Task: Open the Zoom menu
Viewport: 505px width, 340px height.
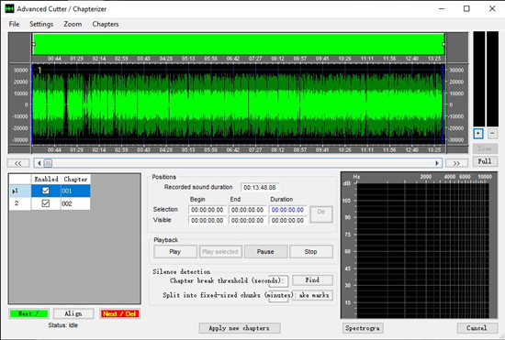Action: pos(73,24)
